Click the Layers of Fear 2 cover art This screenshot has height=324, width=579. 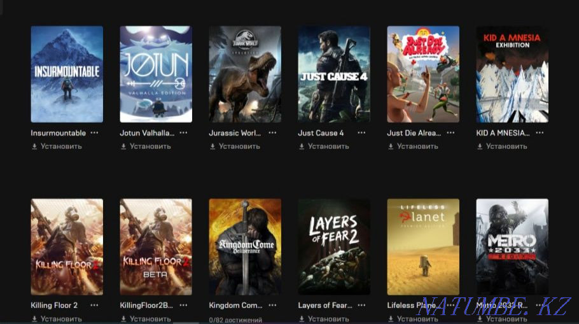(x=333, y=246)
